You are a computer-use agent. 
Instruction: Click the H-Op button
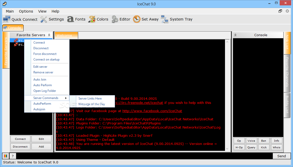(x=239, y=148)
